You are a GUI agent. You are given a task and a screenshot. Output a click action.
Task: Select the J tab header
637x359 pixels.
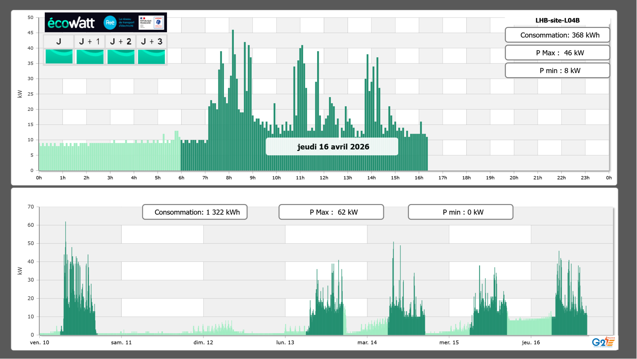(x=59, y=41)
